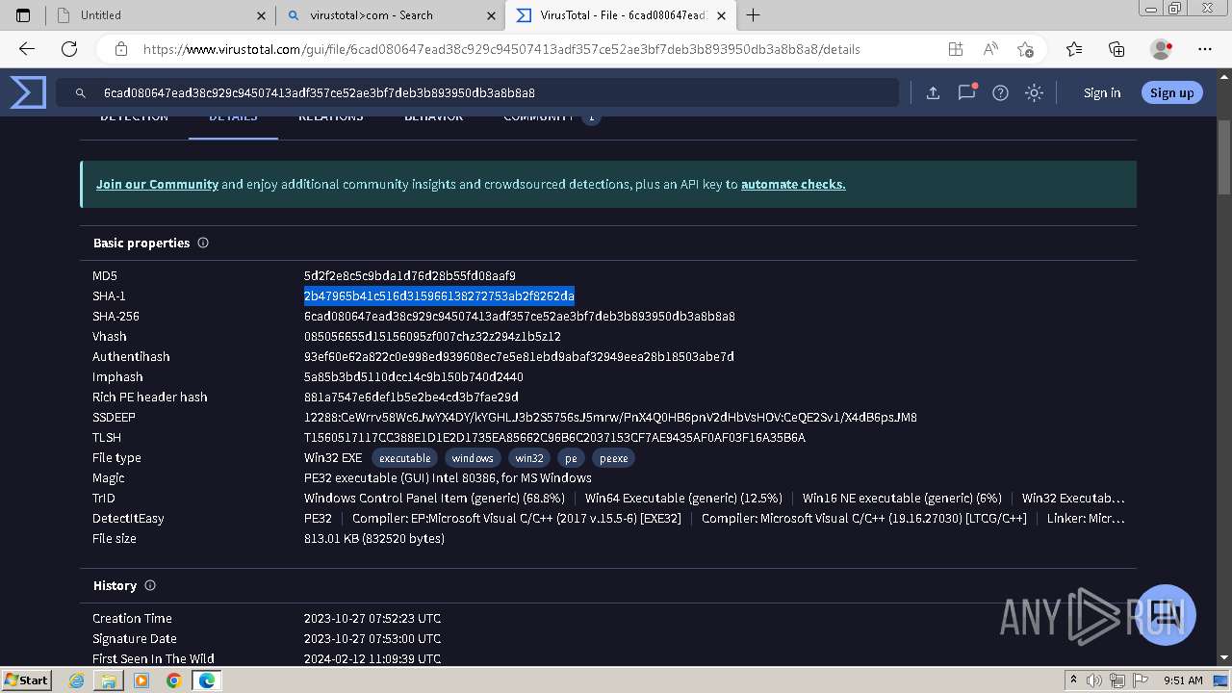Click the VirusTotal logo icon
Viewport: 1232px width, 693px height.
coord(28,92)
